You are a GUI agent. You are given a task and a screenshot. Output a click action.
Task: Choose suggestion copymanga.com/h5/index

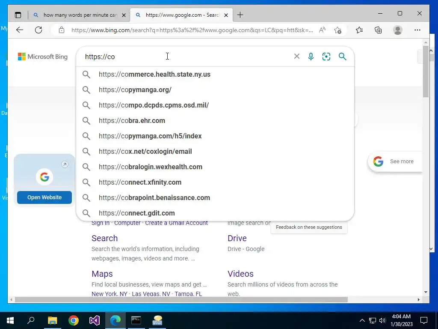(215, 136)
